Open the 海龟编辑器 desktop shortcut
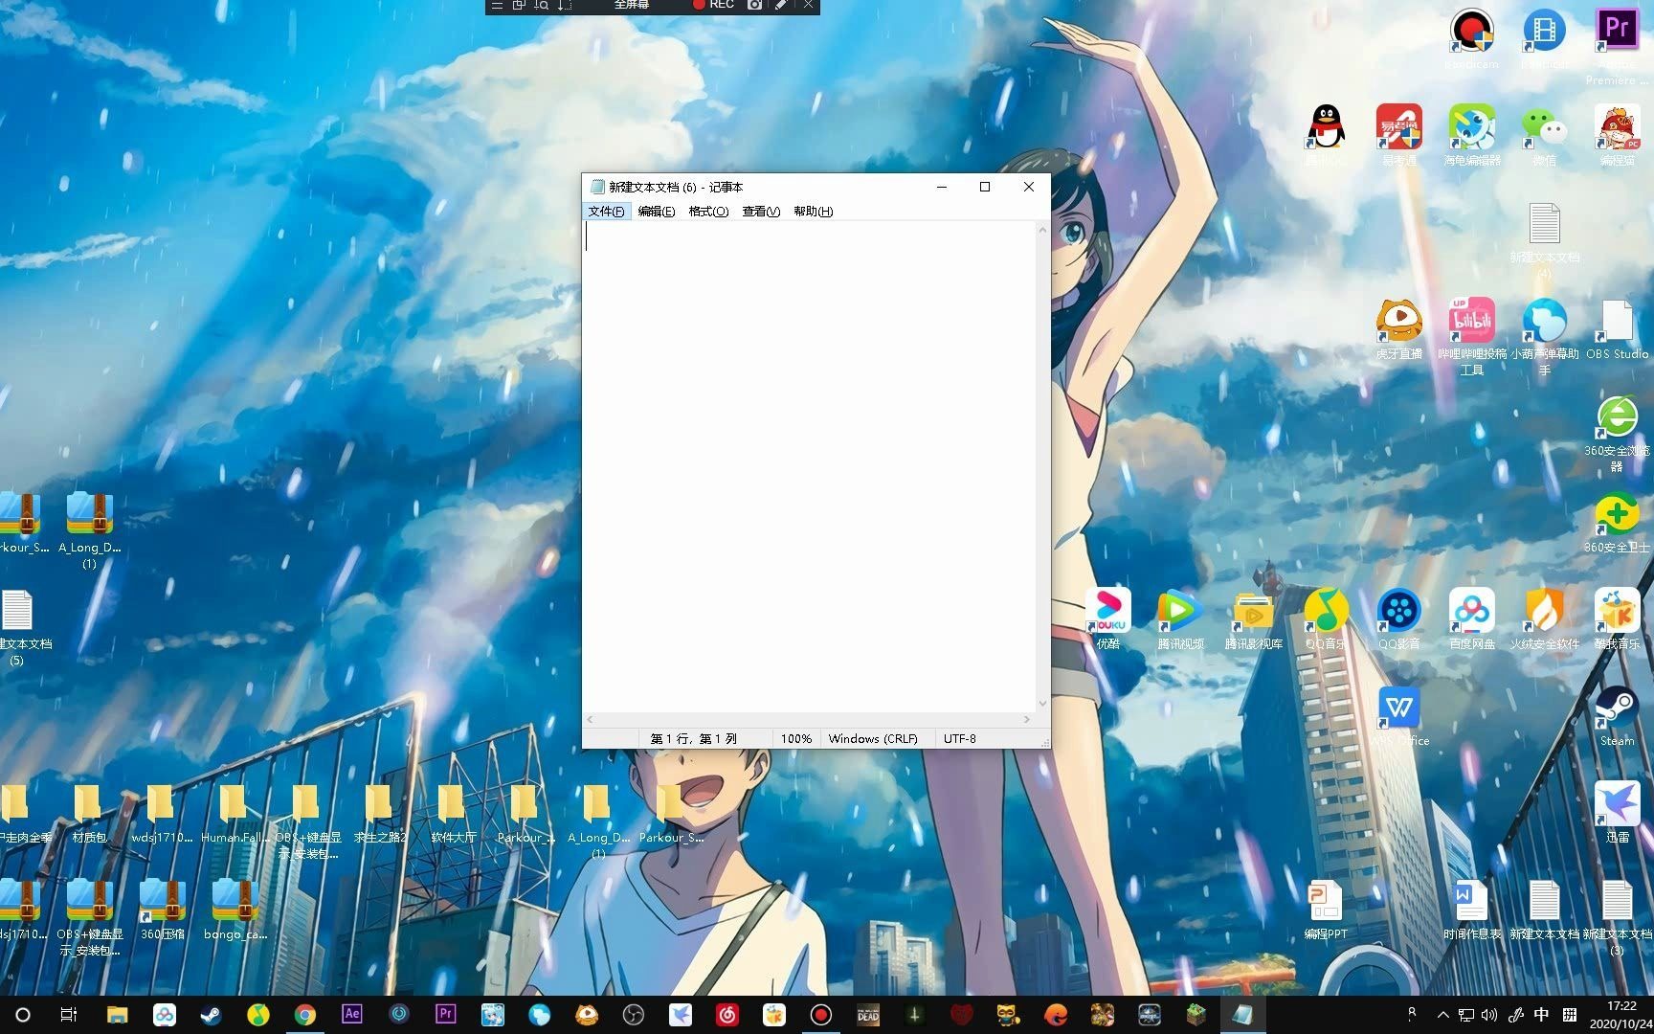1654x1034 pixels. click(1471, 135)
